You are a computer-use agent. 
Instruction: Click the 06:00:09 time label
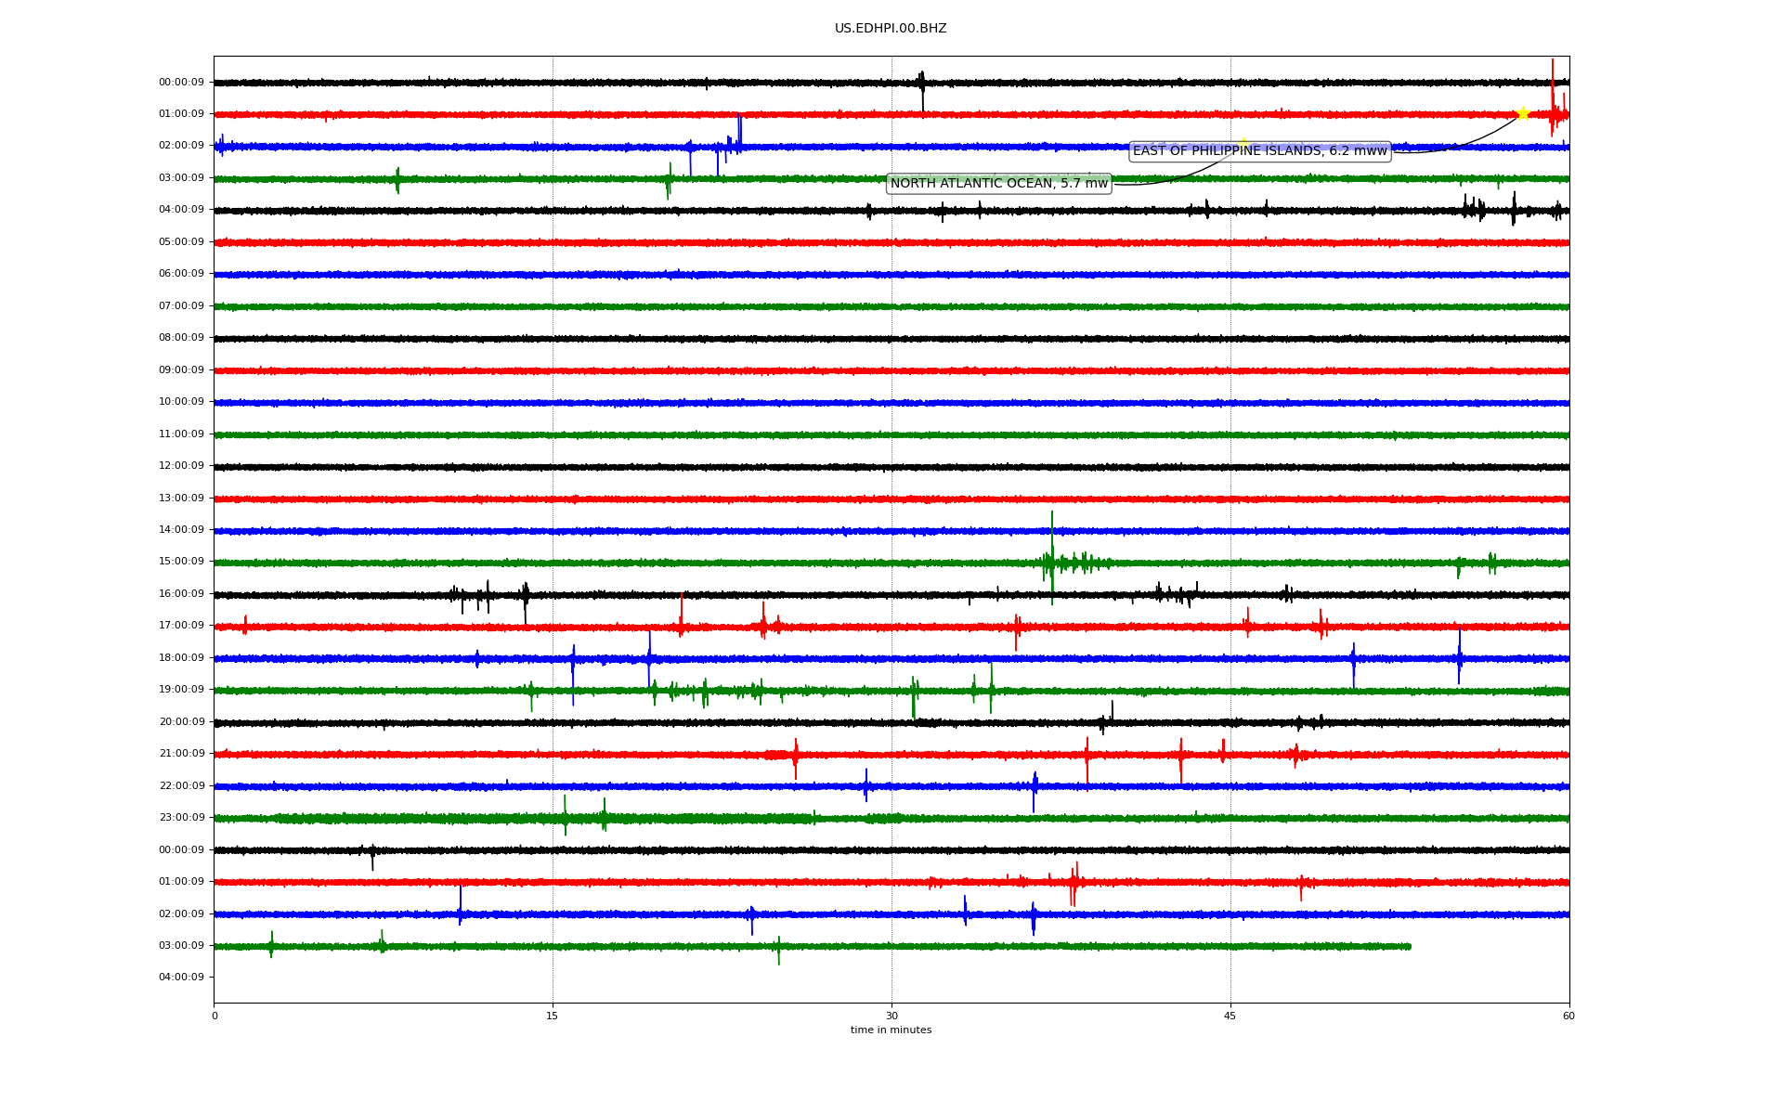pyautogui.click(x=181, y=274)
